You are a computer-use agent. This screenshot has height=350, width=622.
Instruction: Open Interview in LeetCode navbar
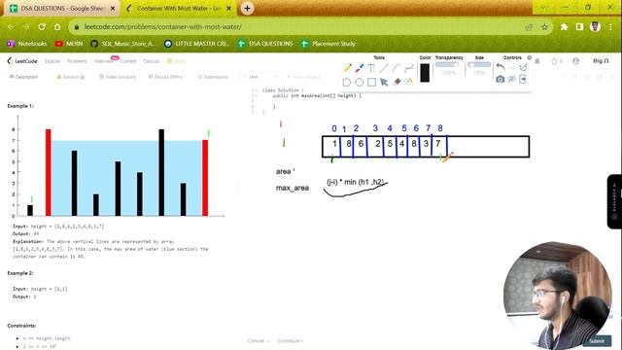coord(104,61)
